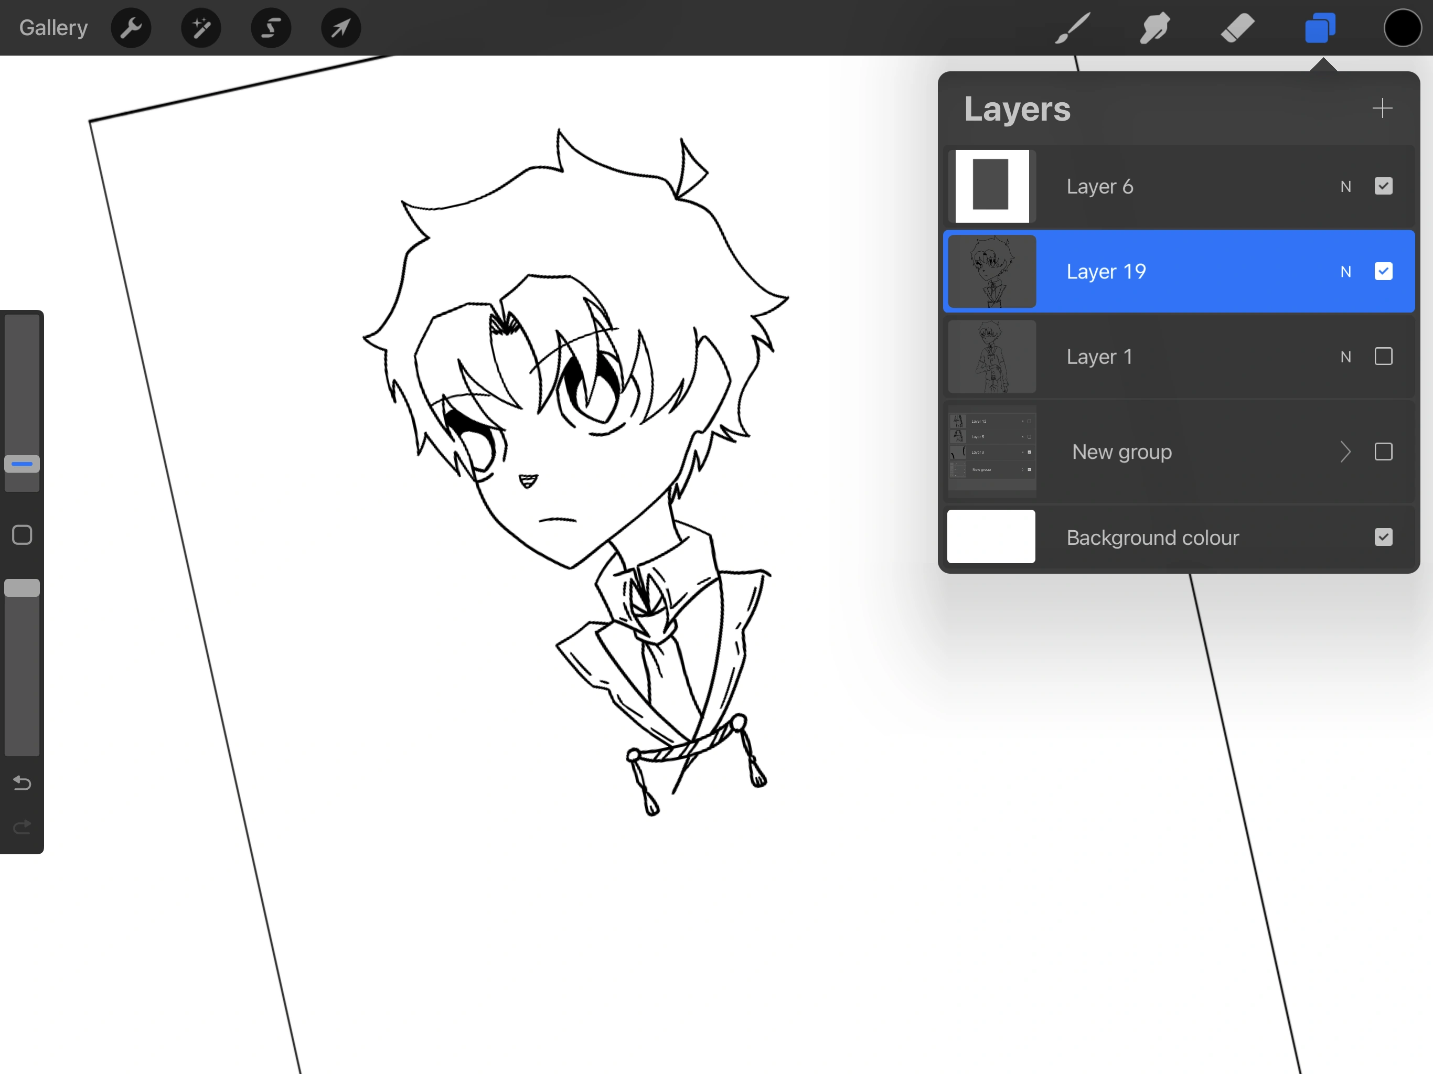Activate the Transform arrow tool
This screenshot has height=1074, width=1433.
pyautogui.click(x=341, y=28)
